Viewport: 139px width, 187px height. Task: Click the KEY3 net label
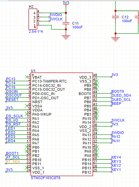click(116, 161)
